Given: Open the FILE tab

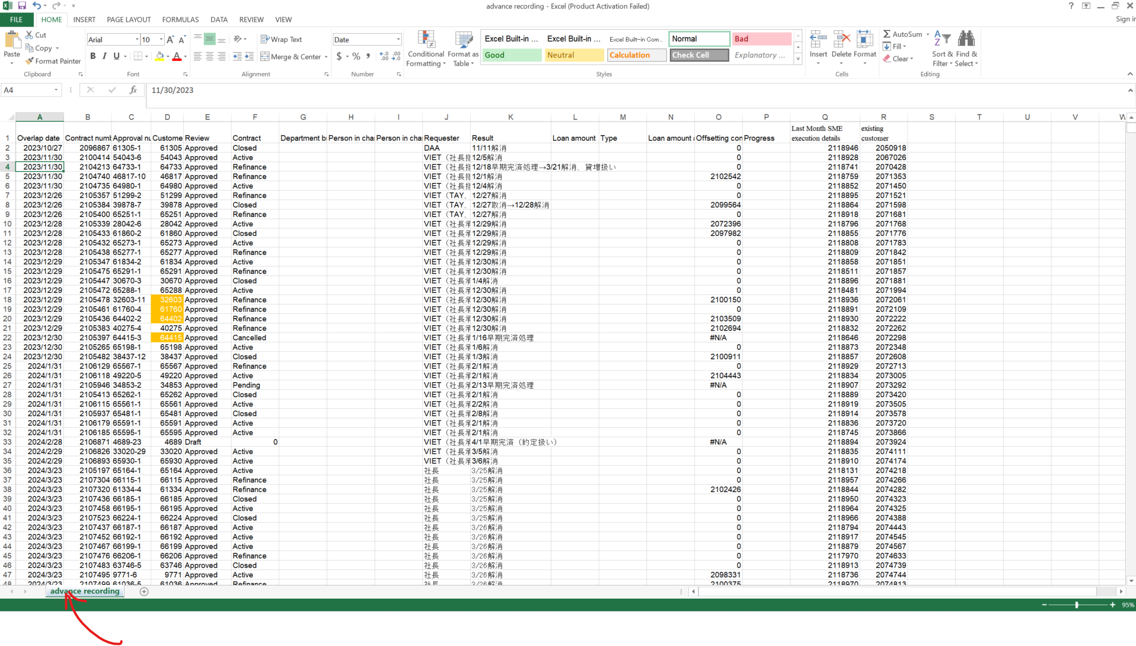Looking at the screenshot, I should click(x=17, y=20).
